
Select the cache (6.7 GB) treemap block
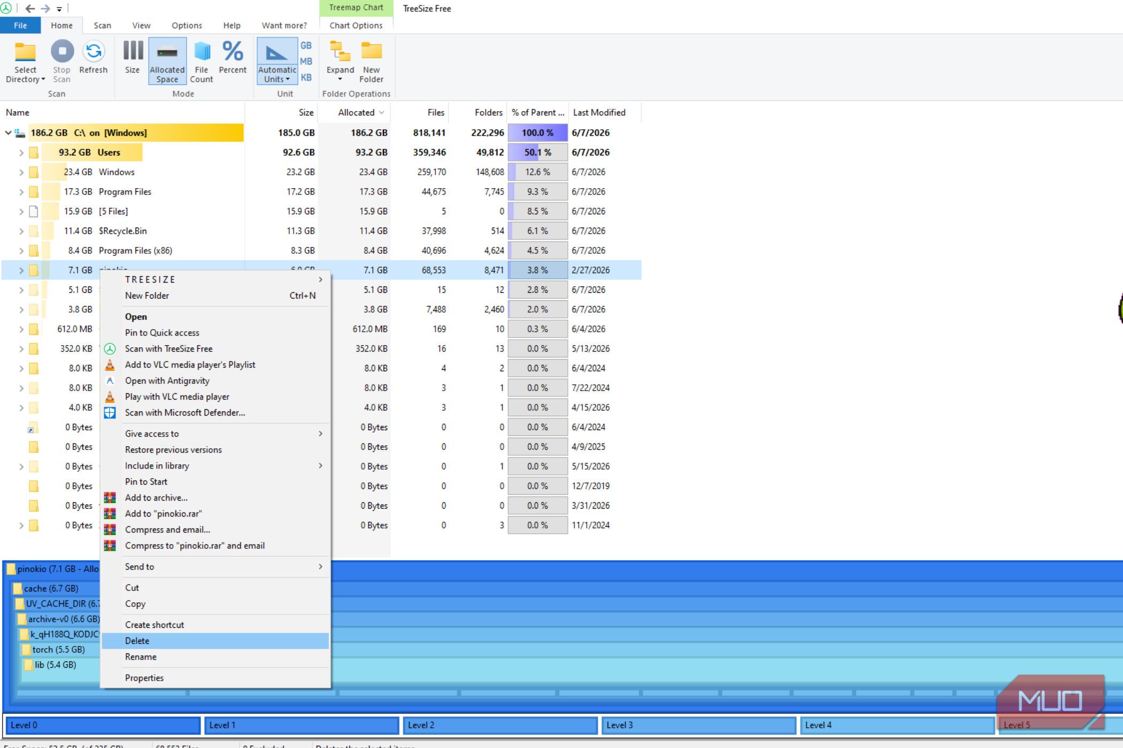point(51,588)
